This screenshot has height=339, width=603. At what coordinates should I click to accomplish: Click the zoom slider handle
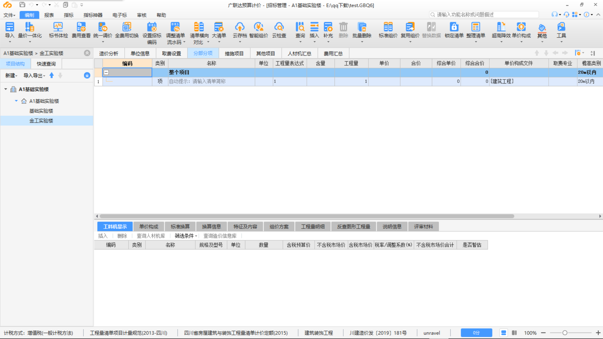coord(565,333)
